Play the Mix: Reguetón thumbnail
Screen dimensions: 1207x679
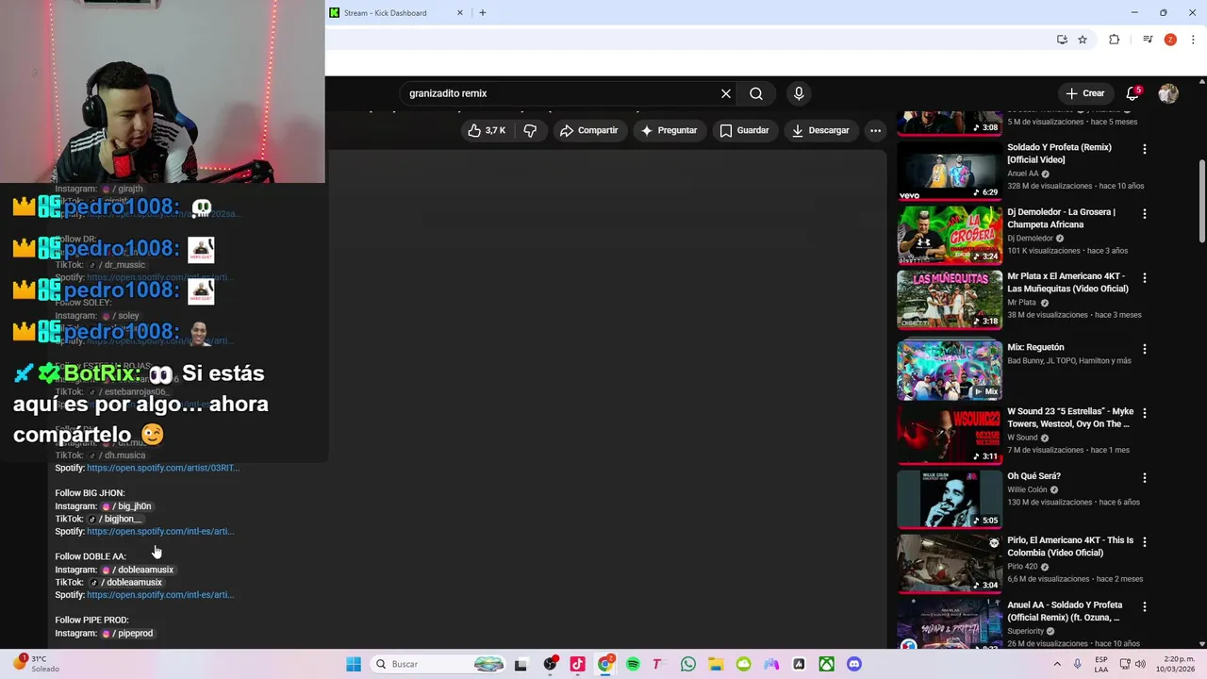pos(950,370)
